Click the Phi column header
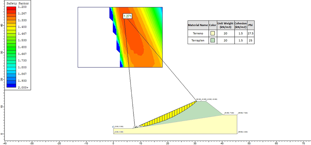 coord(251,25)
